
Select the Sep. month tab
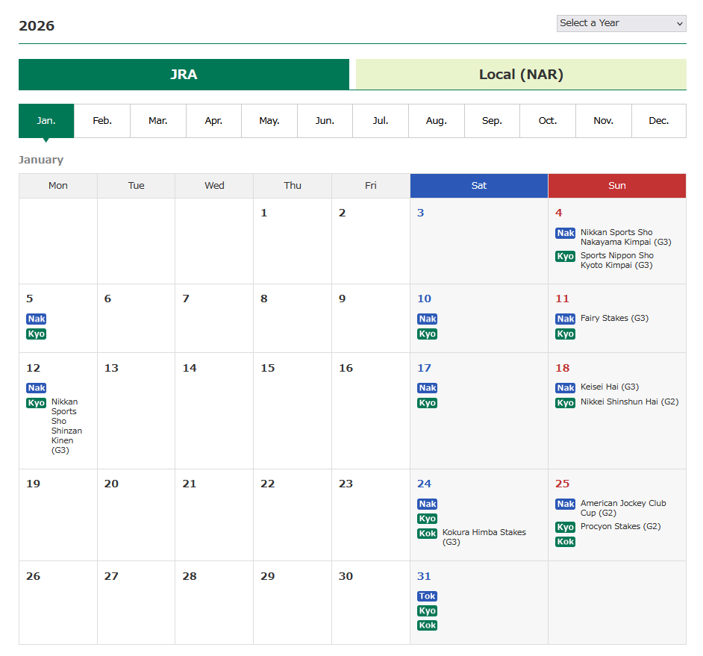pyautogui.click(x=492, y=121)
